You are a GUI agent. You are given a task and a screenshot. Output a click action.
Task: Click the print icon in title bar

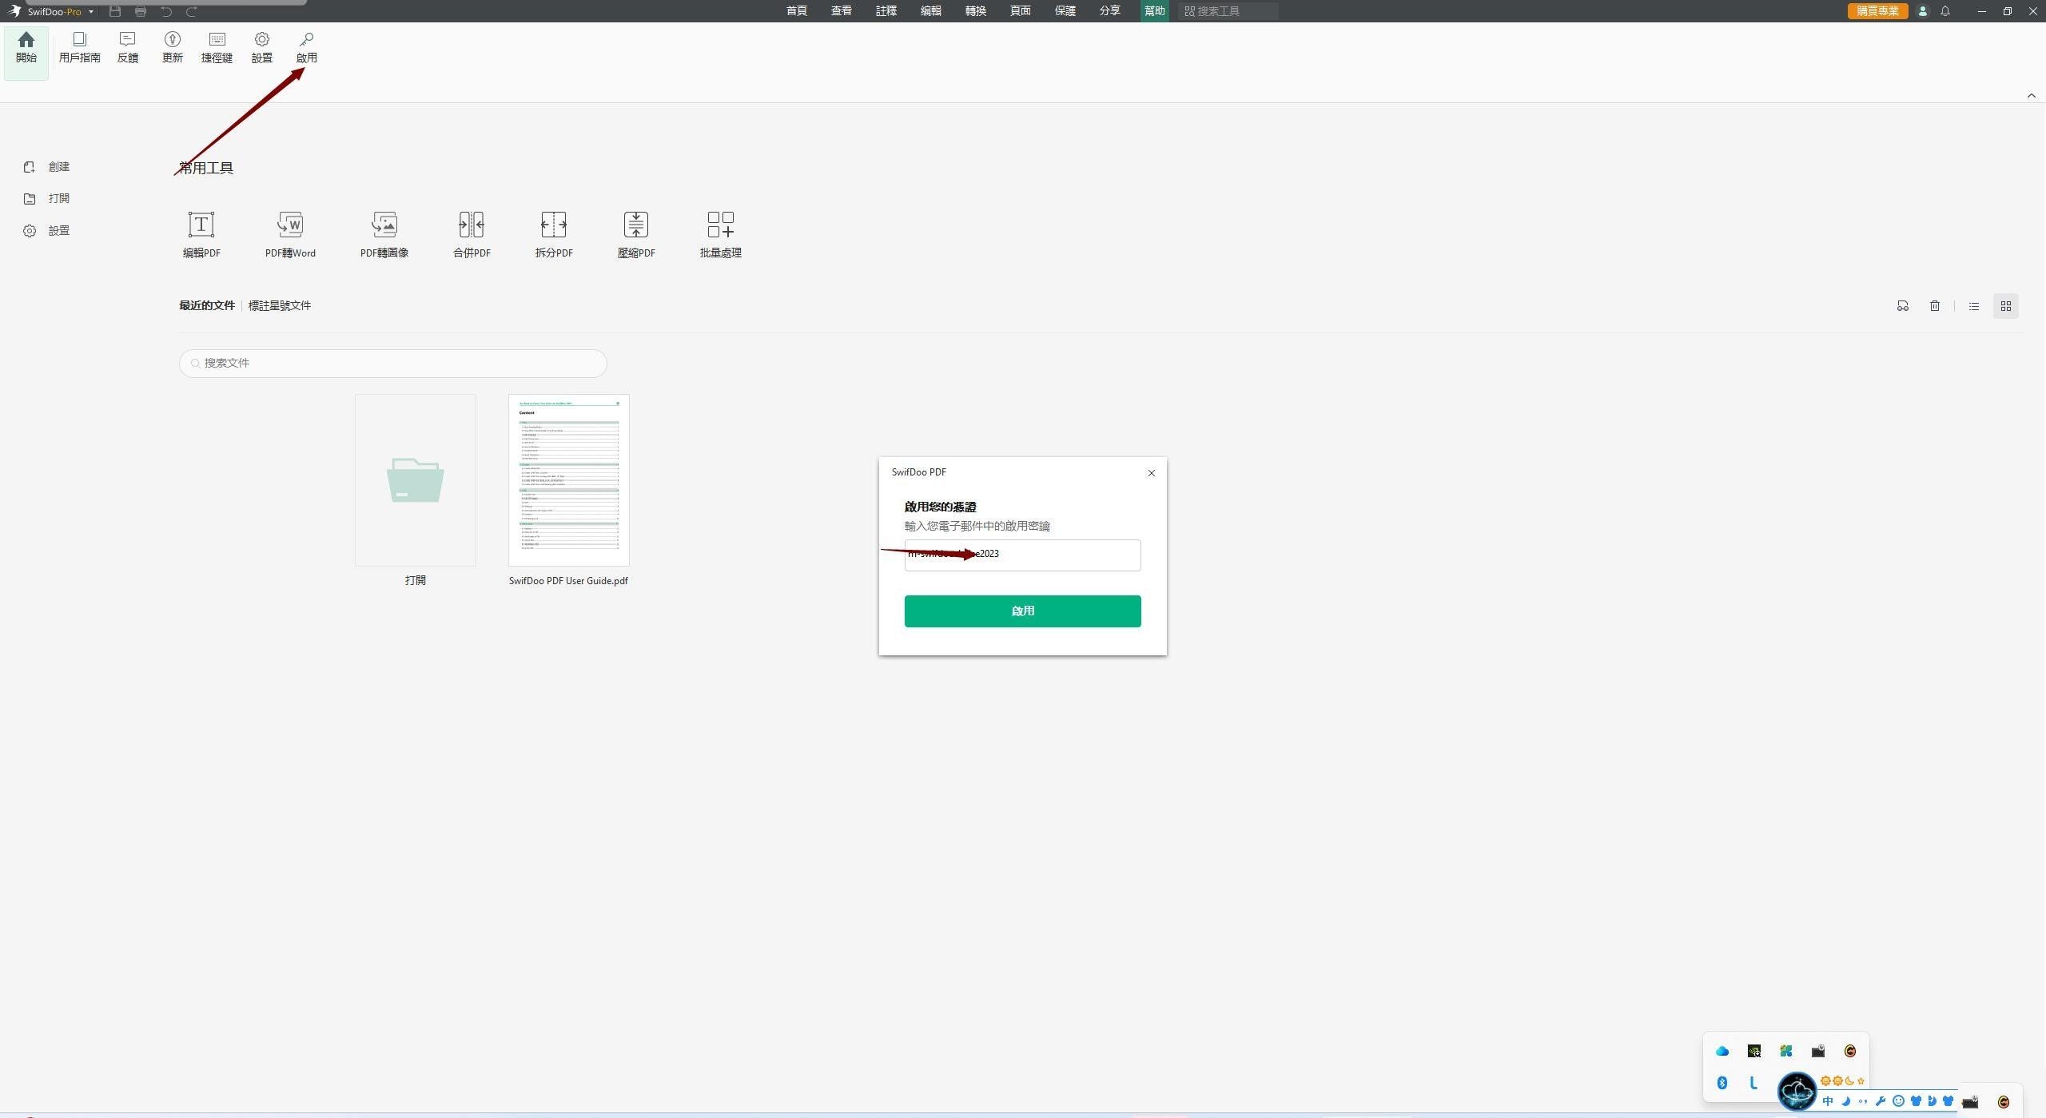pyautogui.click(x=141, y=11)
